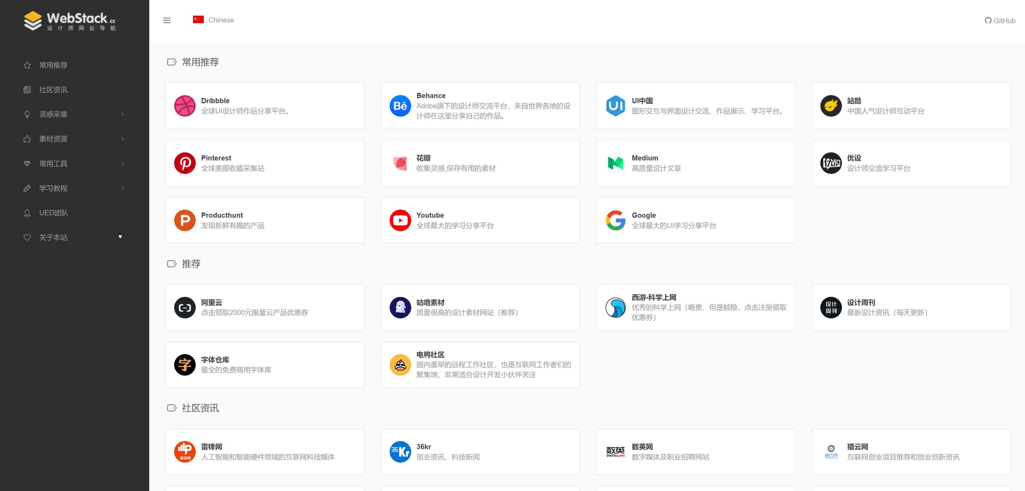The height and width of the screenshot is (491, 1025).
Task: Click the 字体仓库 logo icon
Action: [x=185, y=365]
